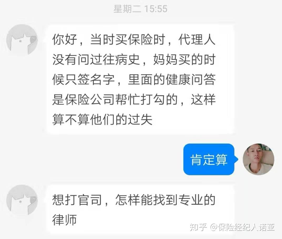Click the 知乎 watermark logo text
This screenshot has height=239, width=282.
(x=198, y=227)
